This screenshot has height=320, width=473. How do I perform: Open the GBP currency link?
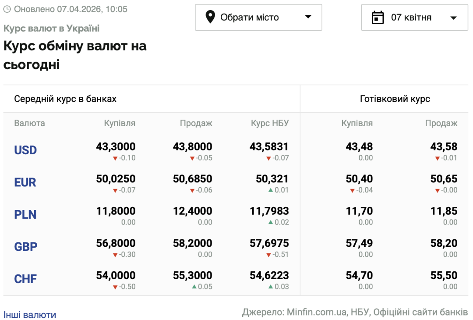[x=26, y=247]
